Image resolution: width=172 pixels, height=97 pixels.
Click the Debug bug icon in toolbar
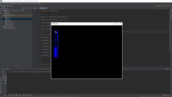pos(166,6)
